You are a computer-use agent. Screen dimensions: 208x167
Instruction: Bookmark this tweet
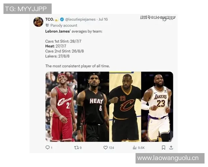click(163, 148)
